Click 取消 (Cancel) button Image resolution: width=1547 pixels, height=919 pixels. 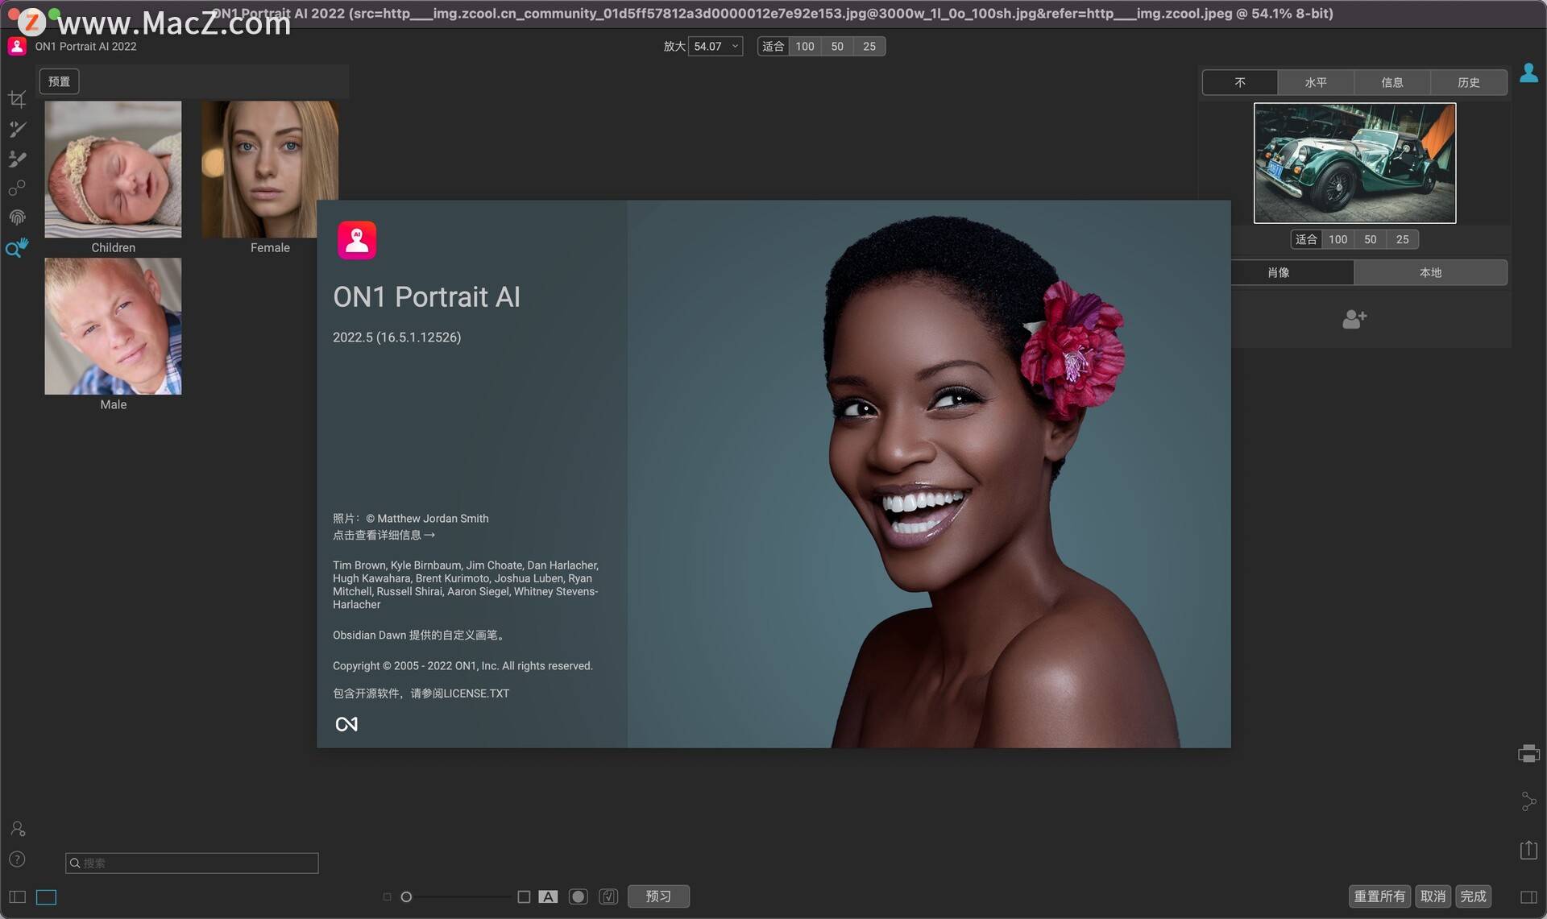1433,896
